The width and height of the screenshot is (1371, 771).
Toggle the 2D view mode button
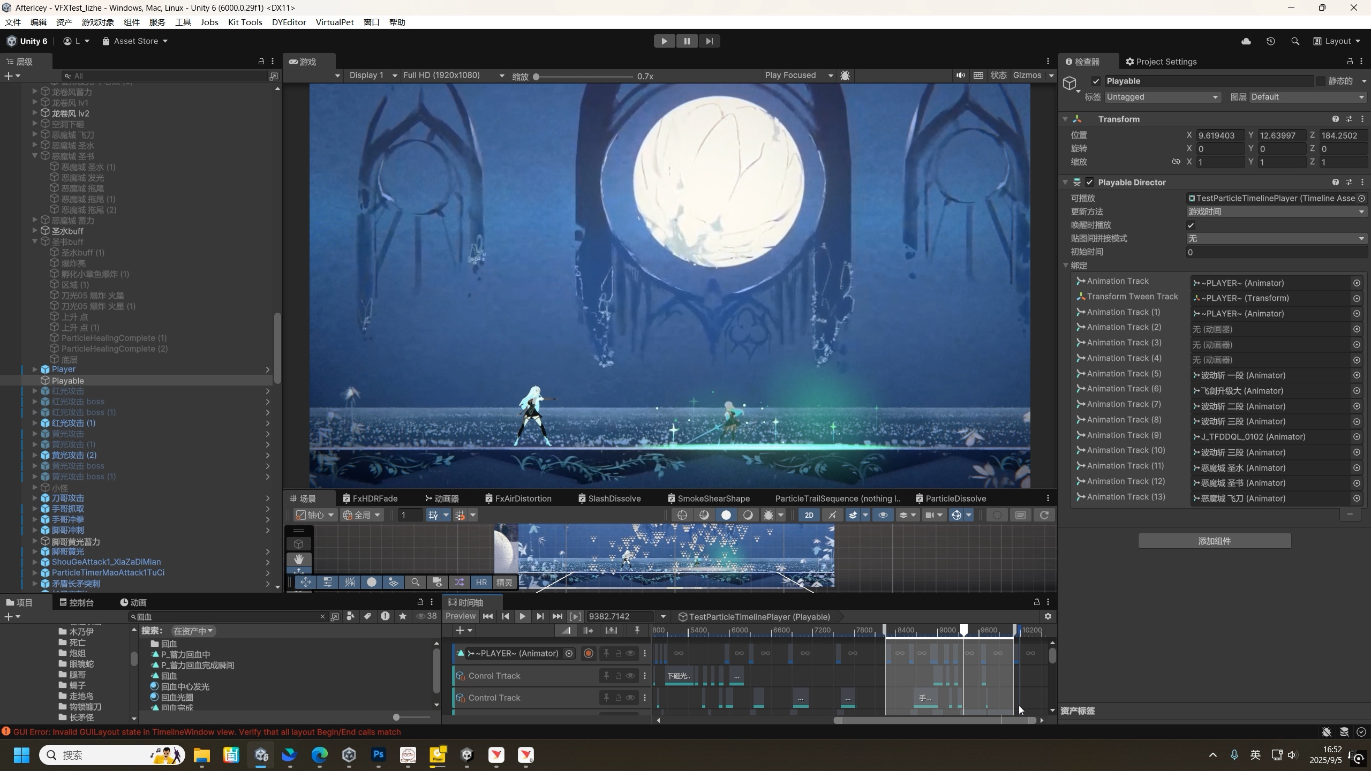[x=809, y=515]
